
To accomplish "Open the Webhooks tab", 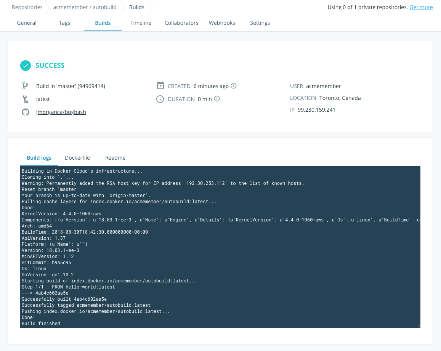I will tap(222, 23).
